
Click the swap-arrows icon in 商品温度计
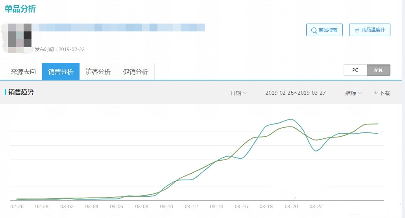point(357,30)
